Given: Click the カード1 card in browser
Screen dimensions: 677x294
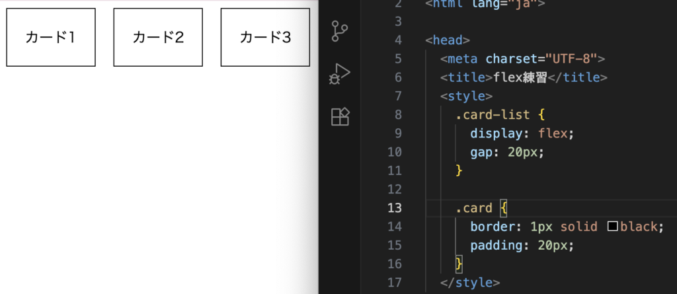Looking at the screenshot, I should tap(51, 37).
